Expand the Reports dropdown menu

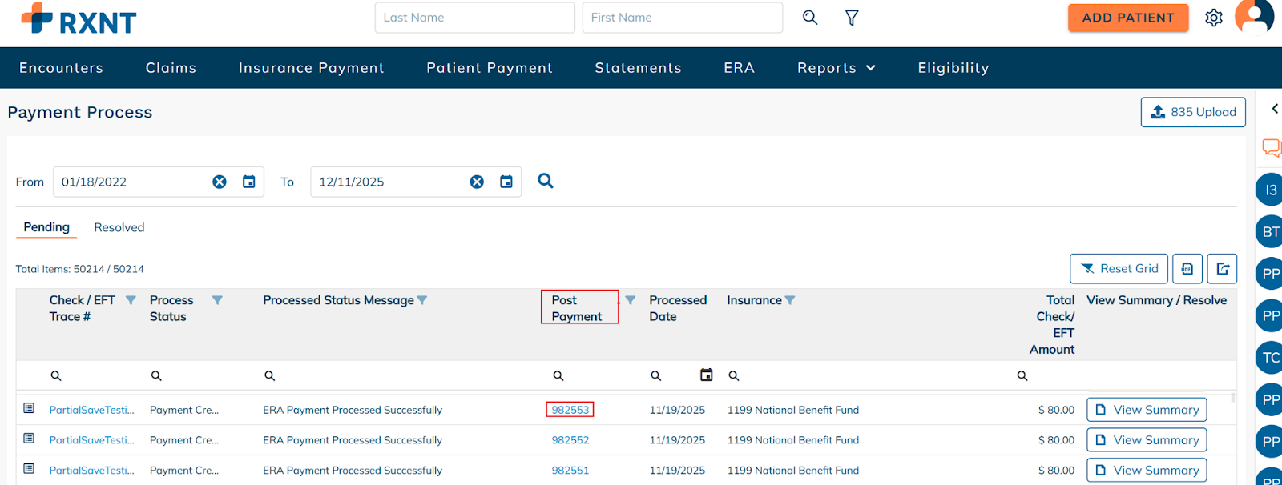tap(836, 68)
